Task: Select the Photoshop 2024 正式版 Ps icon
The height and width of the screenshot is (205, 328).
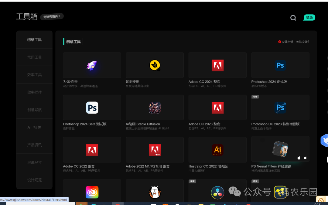Action: tap(280, 65)
